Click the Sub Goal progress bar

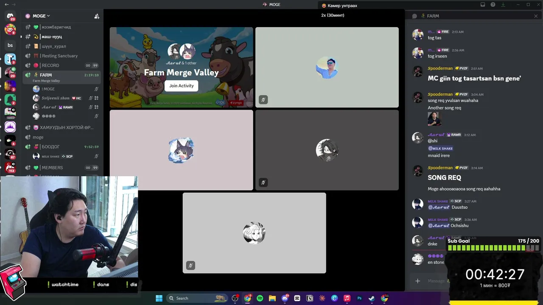click(x=493, y=248)
